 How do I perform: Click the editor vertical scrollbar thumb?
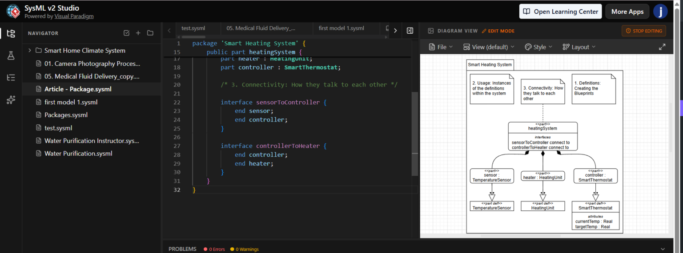[415, 133]
